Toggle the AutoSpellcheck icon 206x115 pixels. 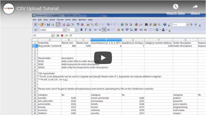(x=82, y=24)
